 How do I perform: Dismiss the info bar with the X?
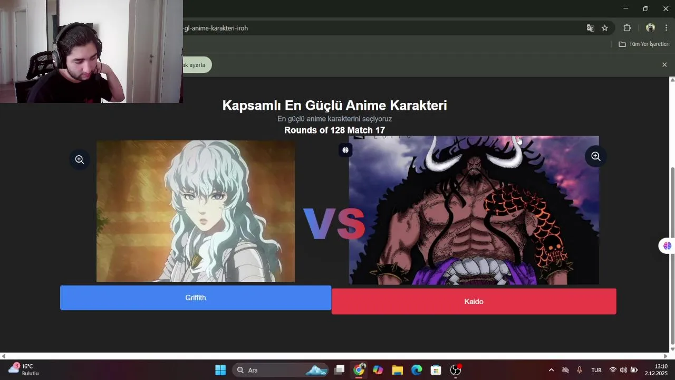click(664, 65)
